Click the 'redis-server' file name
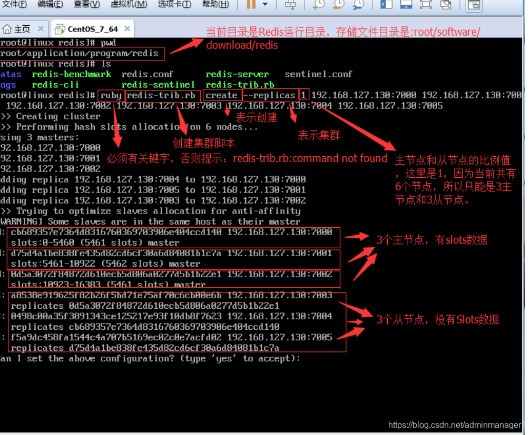Image resolution: width=530 pixels, height=435 pixels. pos(237,74)
